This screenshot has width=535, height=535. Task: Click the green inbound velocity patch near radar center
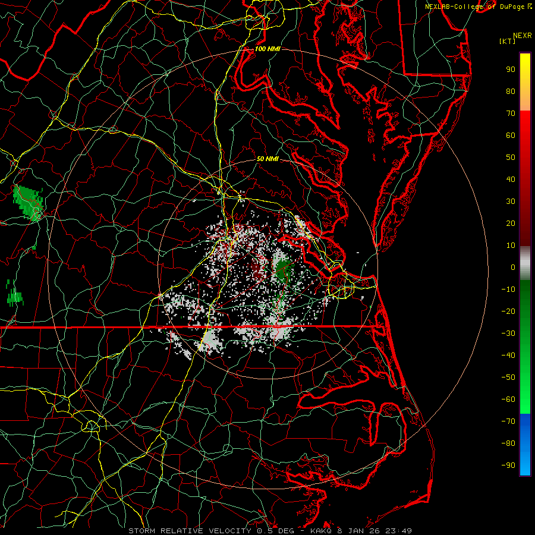[283, 270]
